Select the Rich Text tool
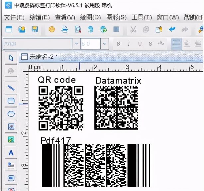The width and height of the screenshot is (204, 191). coord(11,165)
